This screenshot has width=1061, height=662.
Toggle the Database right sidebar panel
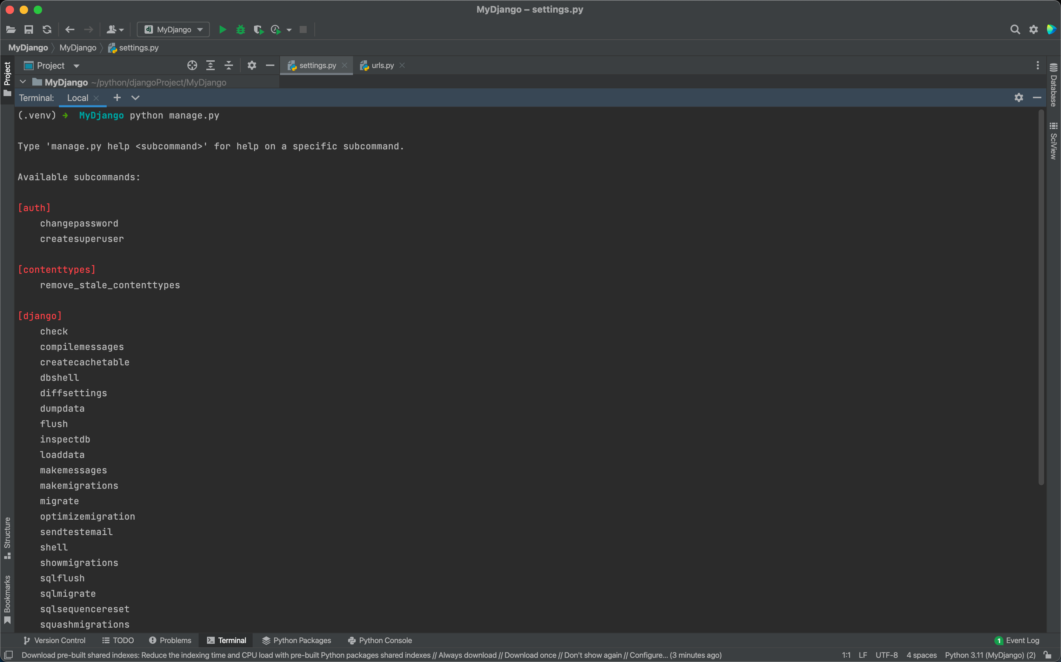1054,85
